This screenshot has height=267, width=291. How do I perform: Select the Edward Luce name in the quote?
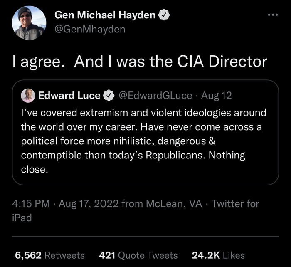pos(69,96)
